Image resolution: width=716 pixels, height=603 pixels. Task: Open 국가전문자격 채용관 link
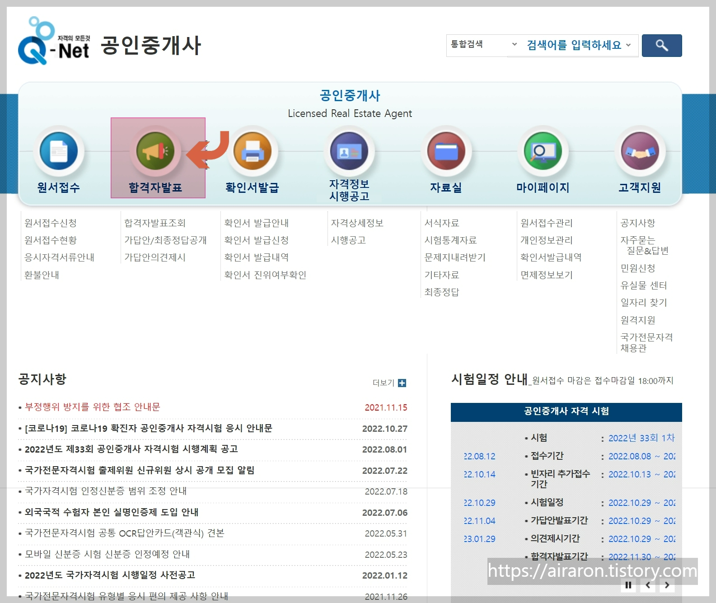(x=647, y=342)
